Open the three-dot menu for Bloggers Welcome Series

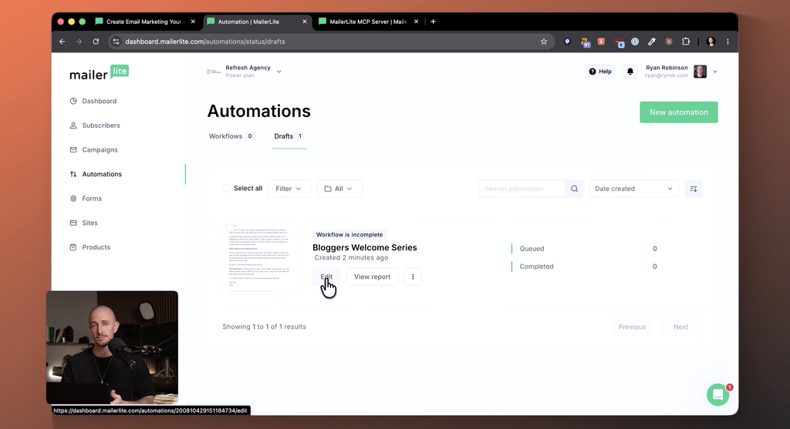[413, 277]
